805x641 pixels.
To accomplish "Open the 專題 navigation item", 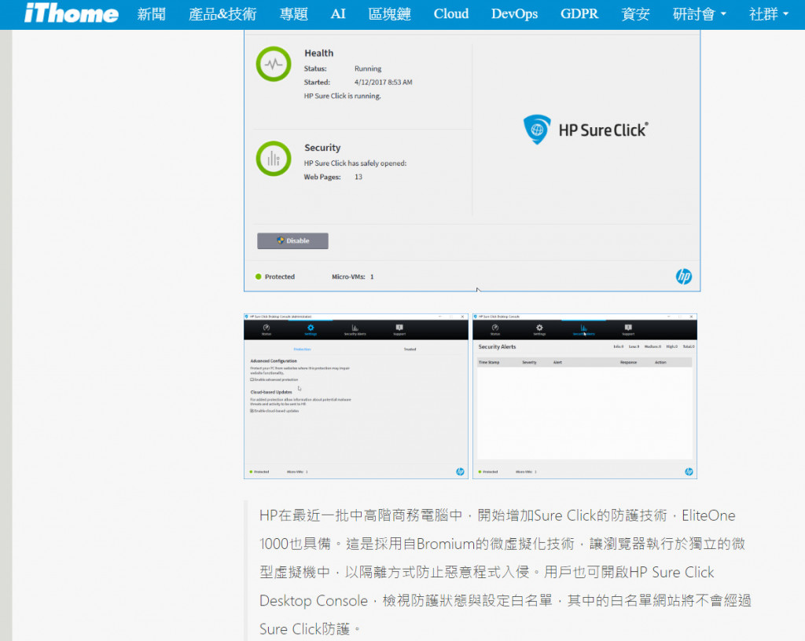I will pos(294,14).
